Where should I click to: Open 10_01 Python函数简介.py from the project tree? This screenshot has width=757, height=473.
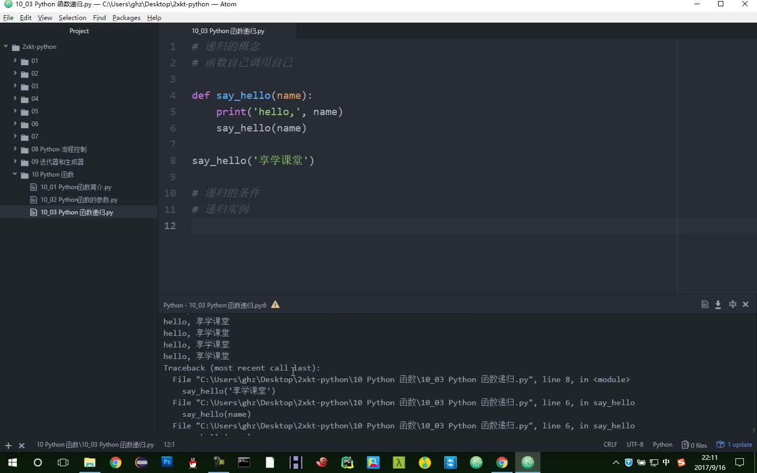[x=76, y=187]
